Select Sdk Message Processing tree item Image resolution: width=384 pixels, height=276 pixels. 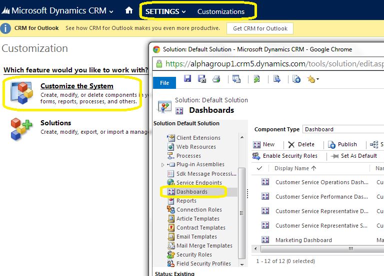pos(206,174)
